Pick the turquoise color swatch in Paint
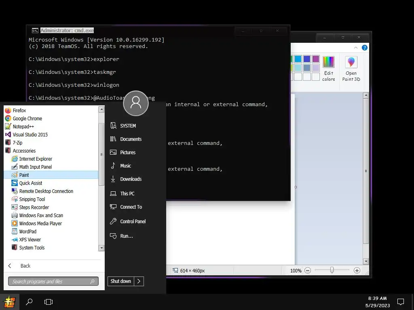 [x=298, y=59]
